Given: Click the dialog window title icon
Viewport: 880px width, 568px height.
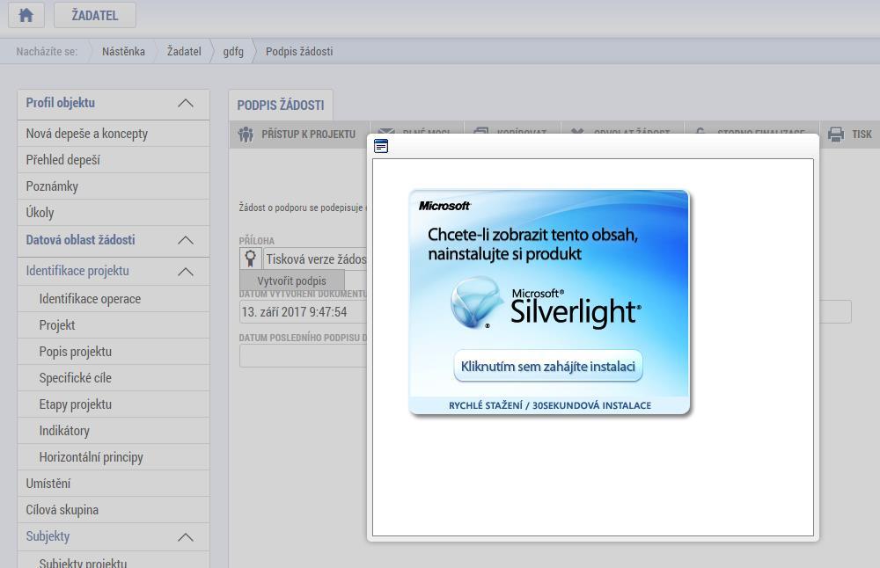Looking at the screenshot, I should point(381,146).
